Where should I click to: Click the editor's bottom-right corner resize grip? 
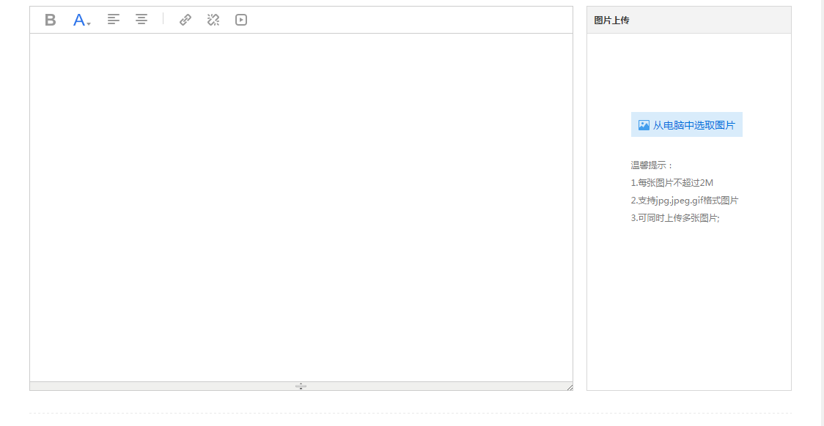[x=569, y=386]
